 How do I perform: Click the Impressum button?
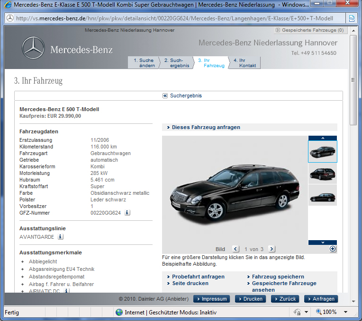pyautogui.click(x=211, y=299)
